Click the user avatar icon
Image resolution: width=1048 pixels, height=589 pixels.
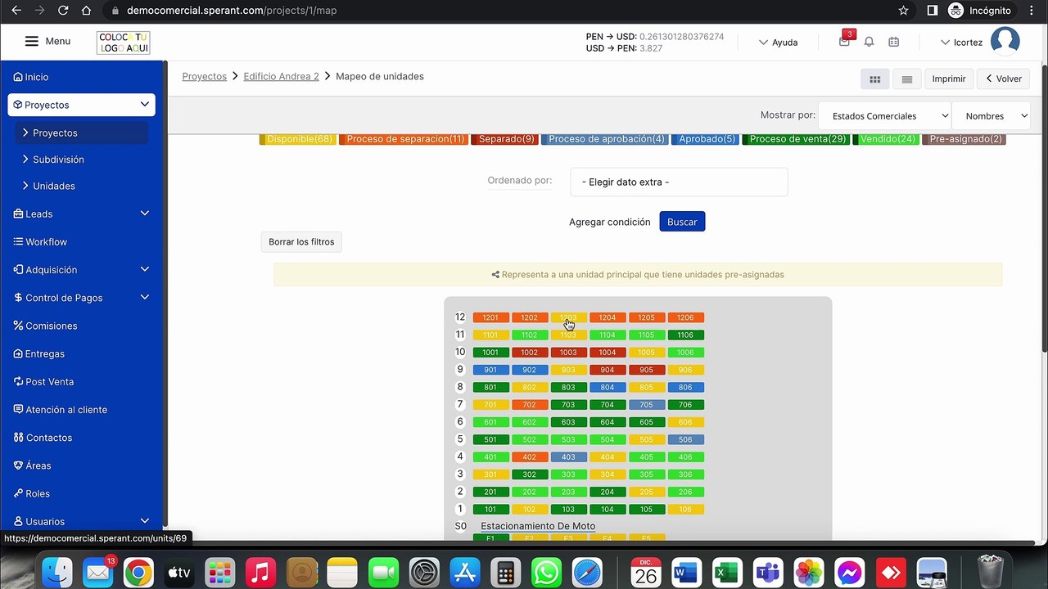[1005, 41]
